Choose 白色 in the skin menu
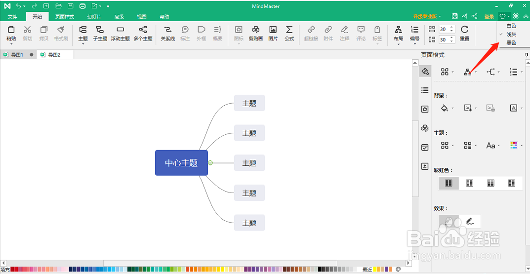The height and width of the screenshot is (274, 530). [511, 26]
